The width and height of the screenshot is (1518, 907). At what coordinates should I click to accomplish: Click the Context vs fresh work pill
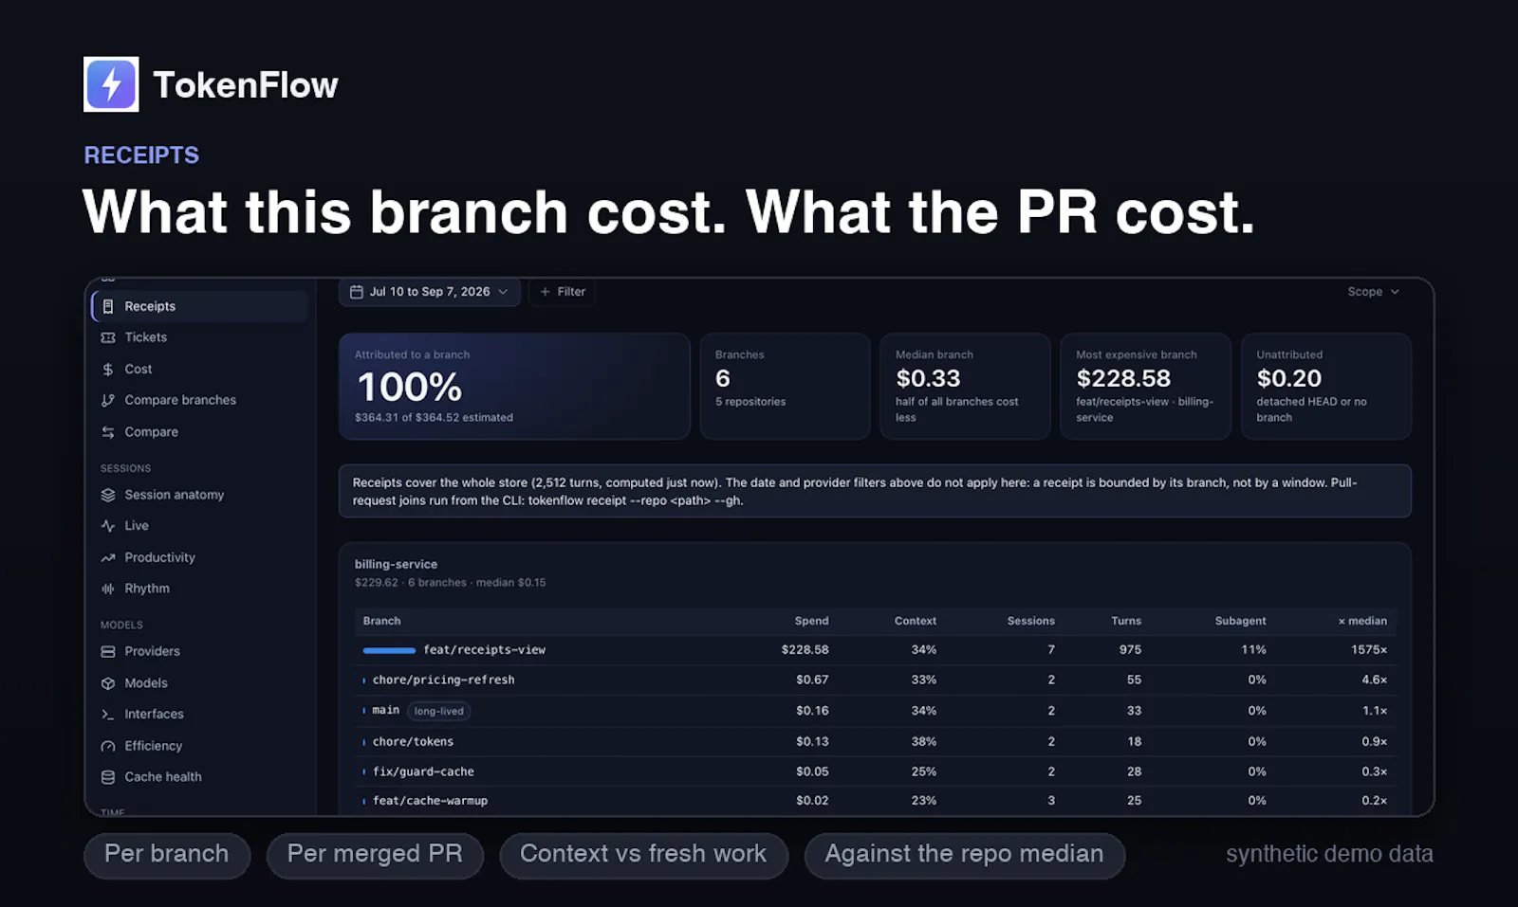tap(643, 855)
